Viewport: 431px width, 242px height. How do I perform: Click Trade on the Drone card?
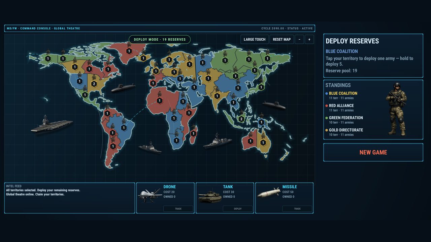pos(178,209)
